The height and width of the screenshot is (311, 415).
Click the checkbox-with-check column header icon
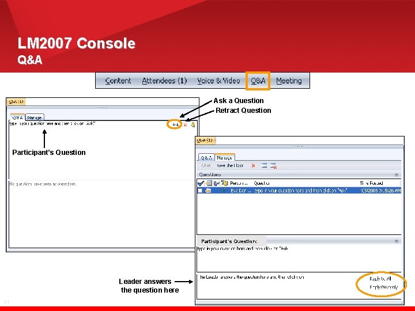click(217, 183)
